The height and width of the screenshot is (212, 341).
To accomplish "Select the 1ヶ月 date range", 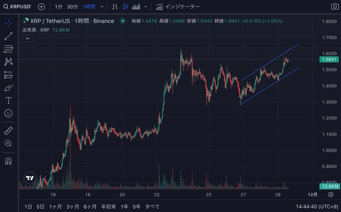I will (55, 207).
